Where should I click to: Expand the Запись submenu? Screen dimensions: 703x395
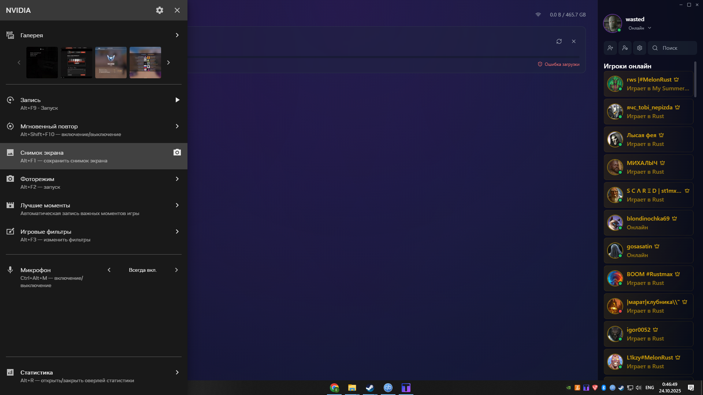tap(178, 100)
